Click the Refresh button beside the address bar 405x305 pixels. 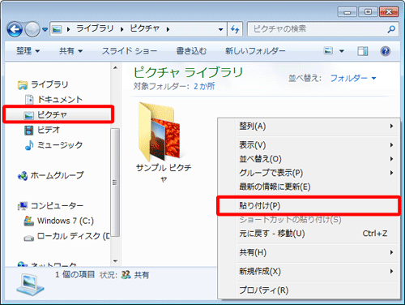tap(235, 29)
